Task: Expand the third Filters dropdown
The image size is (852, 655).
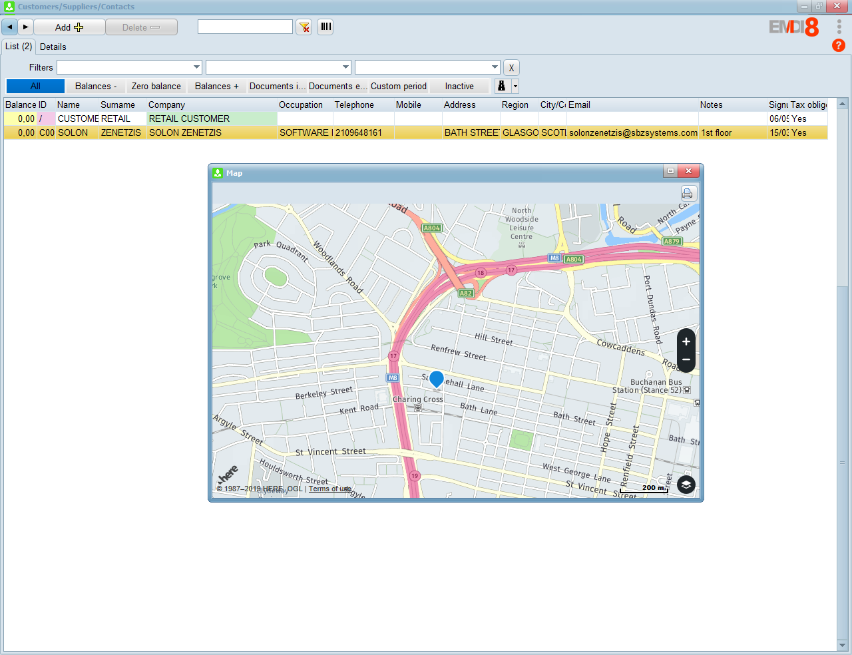Action: pyautogui.click(x=495, y=67)
